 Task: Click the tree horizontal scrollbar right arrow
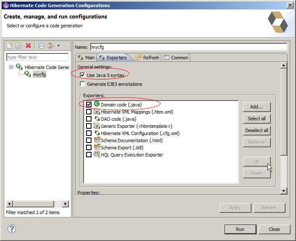click(65, 204)
